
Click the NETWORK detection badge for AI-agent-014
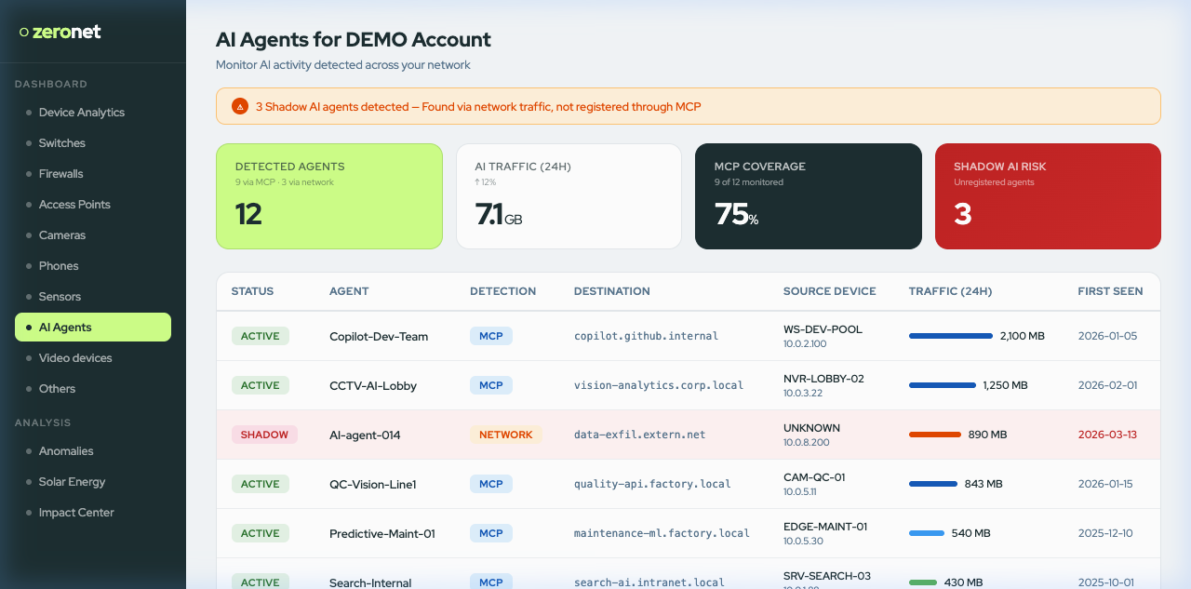point(506,435)
